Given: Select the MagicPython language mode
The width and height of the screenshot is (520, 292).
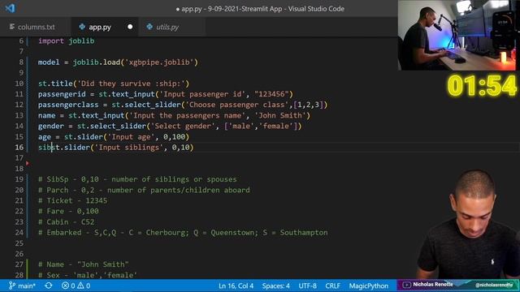Looking at the screenshot, I should coord(368,286).
